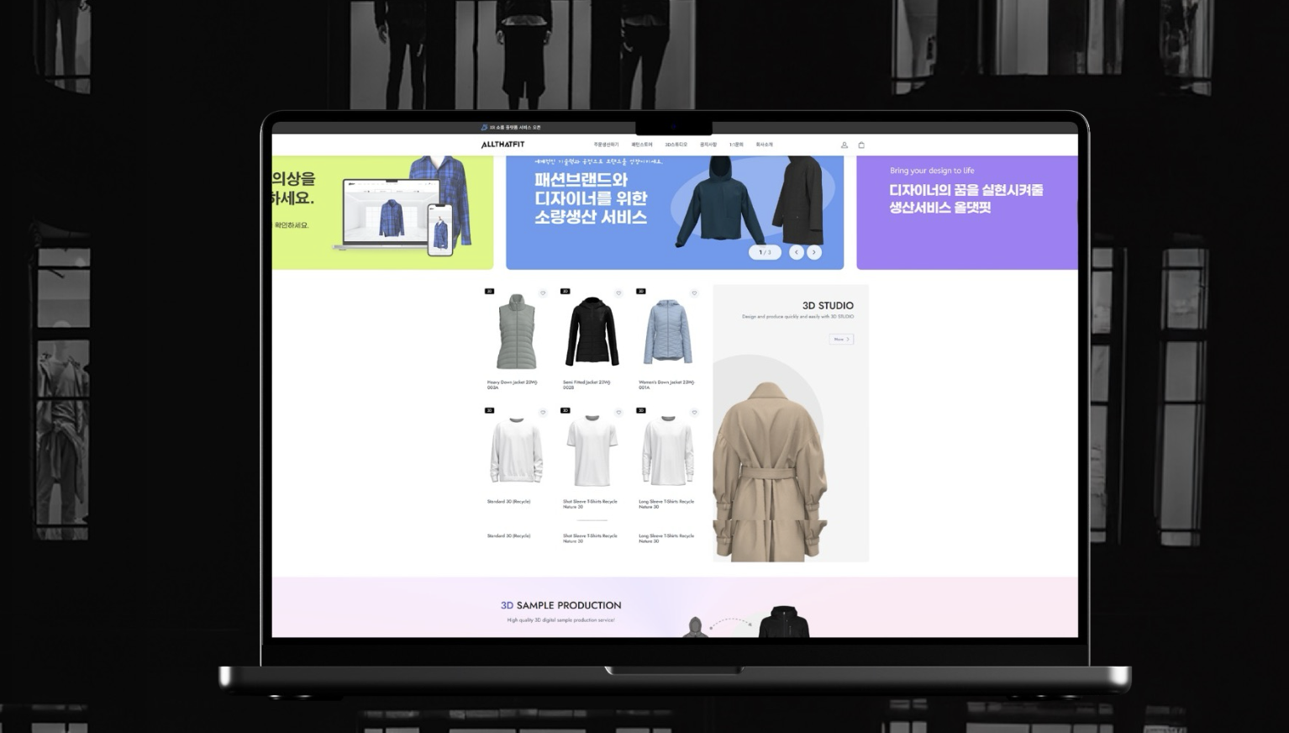Select the 패턴스토어 navigation item
This screenshot has height=733, width=1289.
point(642,145)
